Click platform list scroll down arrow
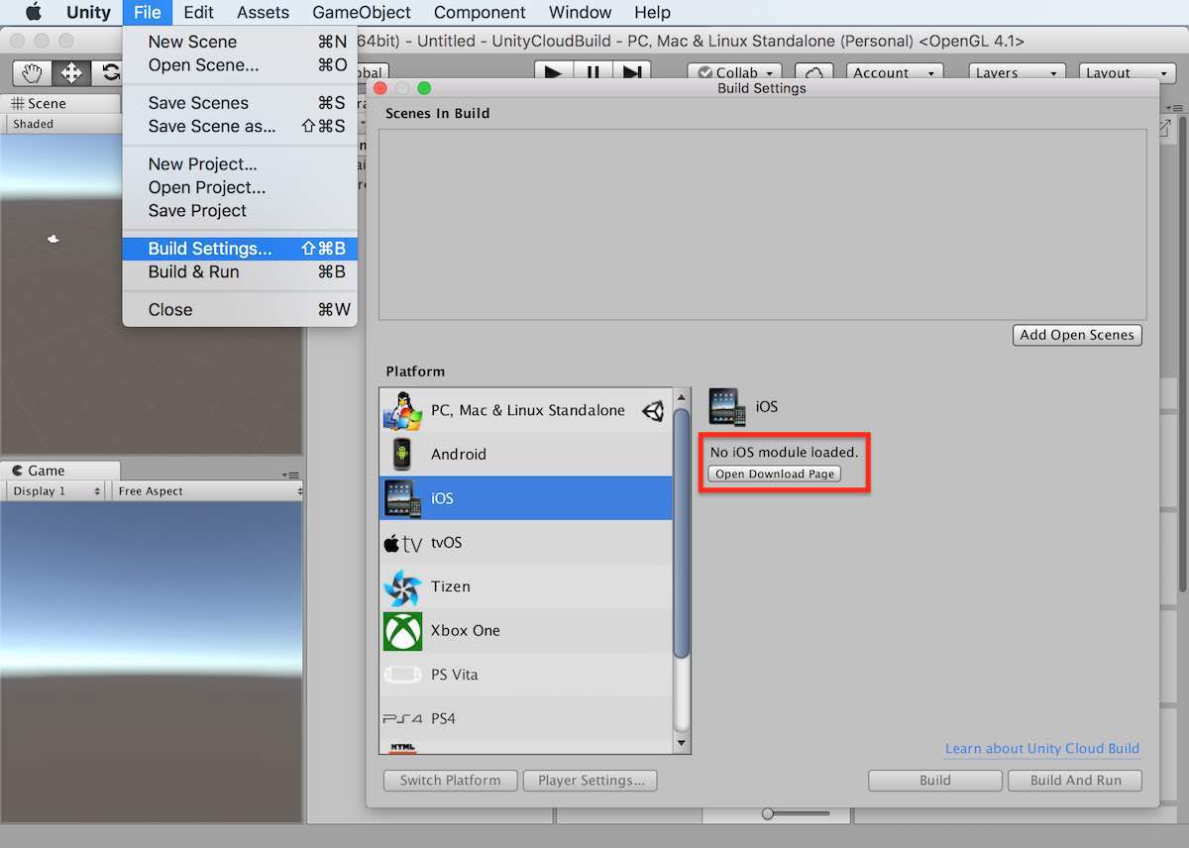 (682, 742)
